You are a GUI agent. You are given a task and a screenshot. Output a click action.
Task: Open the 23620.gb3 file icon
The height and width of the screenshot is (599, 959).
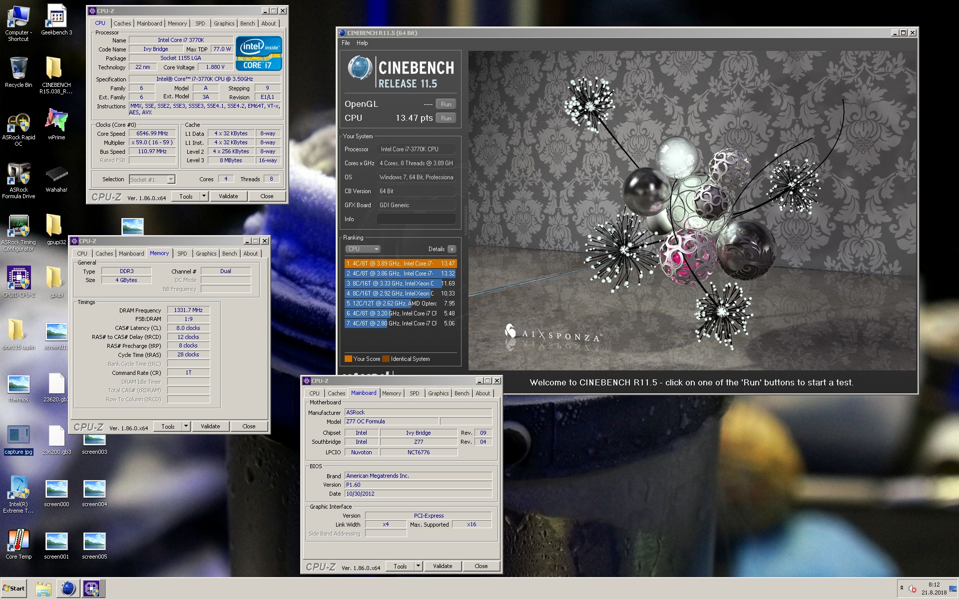tap(56, 387)
